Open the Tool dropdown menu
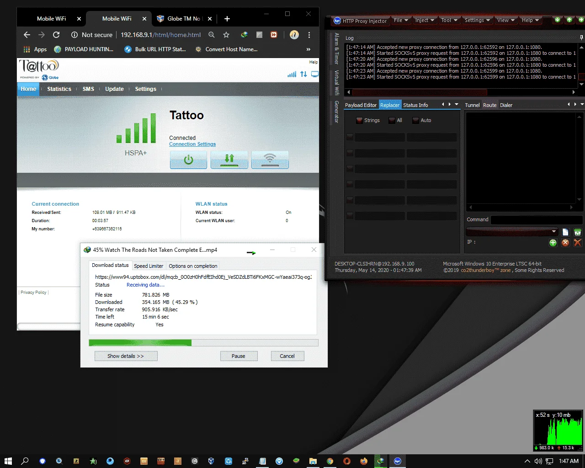 pos(449,20)
